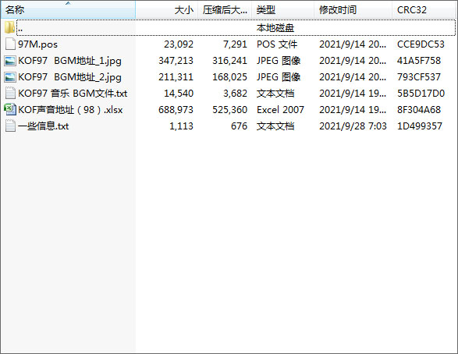Sort by 类型 column header
Image resolution: width=458 pixels, height=354 pixels.
click(x=282, y=10)
